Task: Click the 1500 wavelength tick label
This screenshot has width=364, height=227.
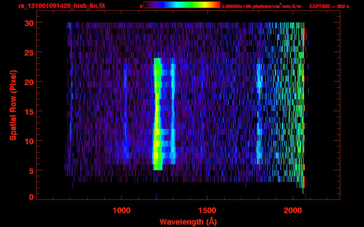Action: click(207, 210)
